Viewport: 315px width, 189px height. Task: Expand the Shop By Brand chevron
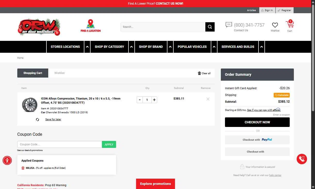pyautogui.click(x=170, y=47)
